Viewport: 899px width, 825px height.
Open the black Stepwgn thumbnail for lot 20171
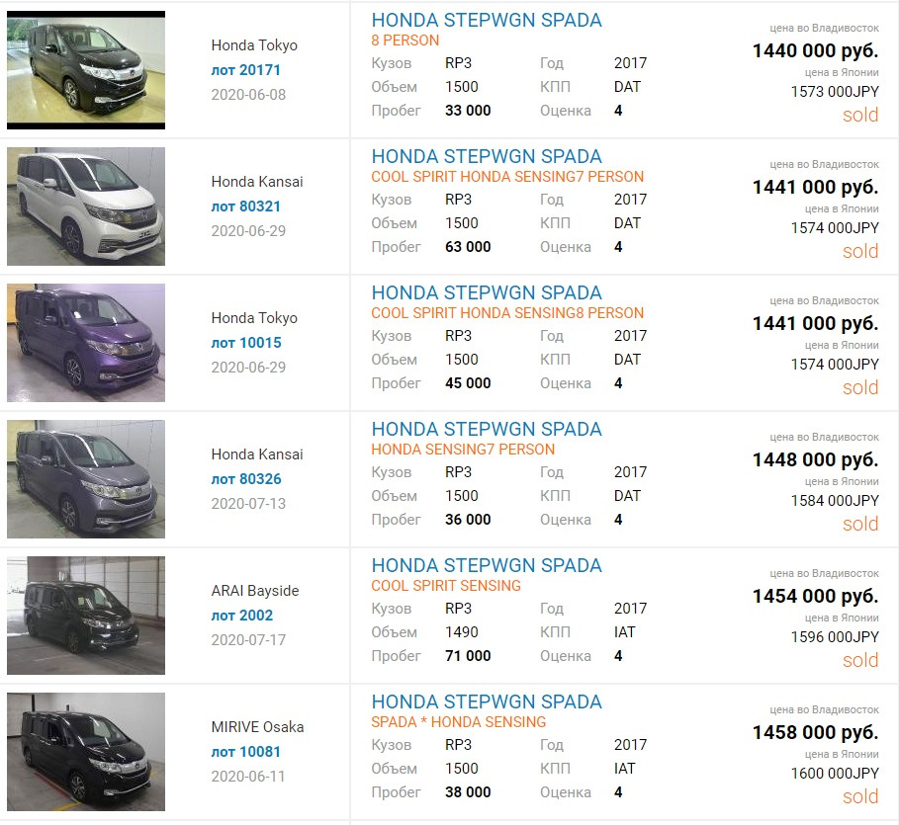tap(86, 70)
